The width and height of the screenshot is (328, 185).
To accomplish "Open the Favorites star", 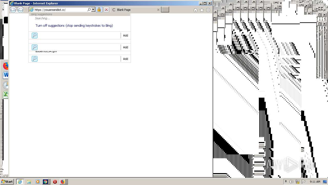I will click(x=202, y=10).
